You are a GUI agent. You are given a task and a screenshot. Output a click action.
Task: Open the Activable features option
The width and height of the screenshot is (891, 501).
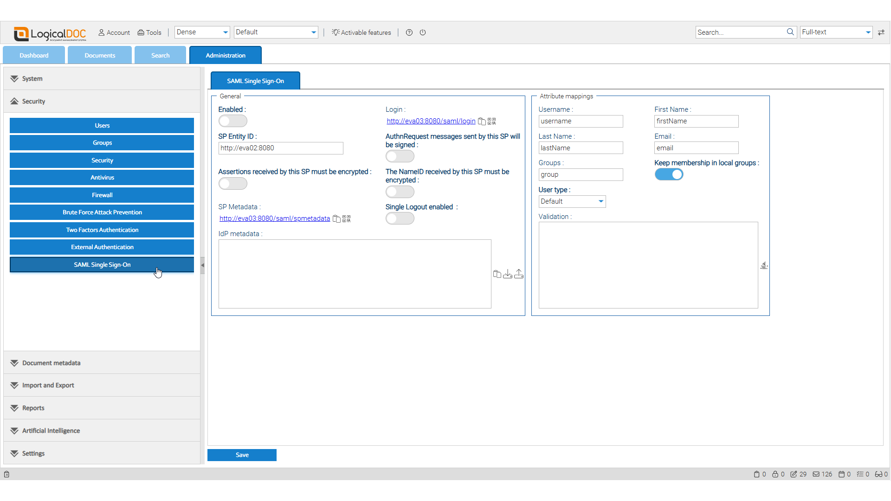pos(362,32)
